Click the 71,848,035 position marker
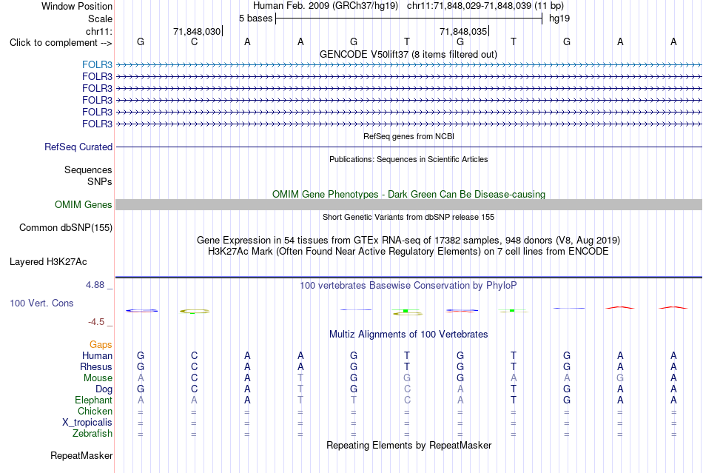The image size is (703, 473). coord(463,31)
